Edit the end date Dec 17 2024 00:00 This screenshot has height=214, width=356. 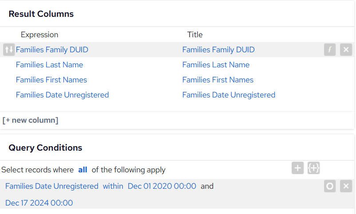tap(39, 203)
